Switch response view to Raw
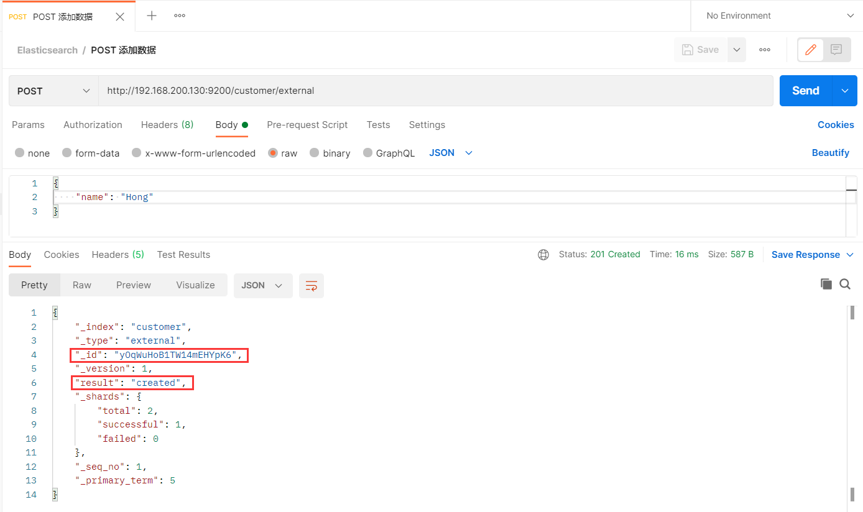This screenshot has width=863, height=512. pos(82,285)
